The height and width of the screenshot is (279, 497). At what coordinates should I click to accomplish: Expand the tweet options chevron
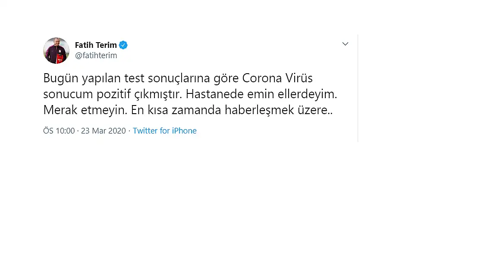[x=345, y=44]
